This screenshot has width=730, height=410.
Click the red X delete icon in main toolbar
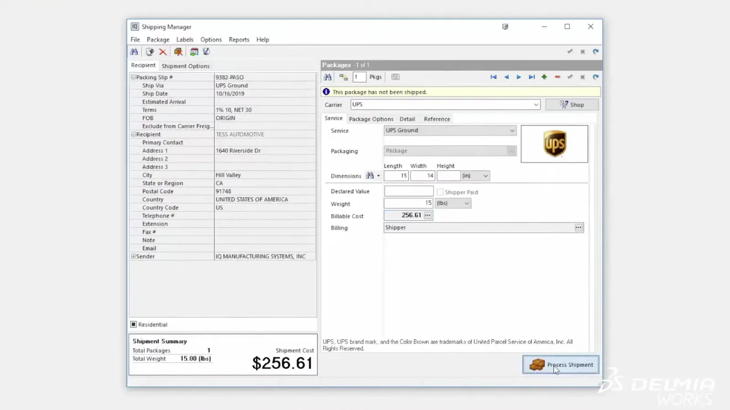163,52
